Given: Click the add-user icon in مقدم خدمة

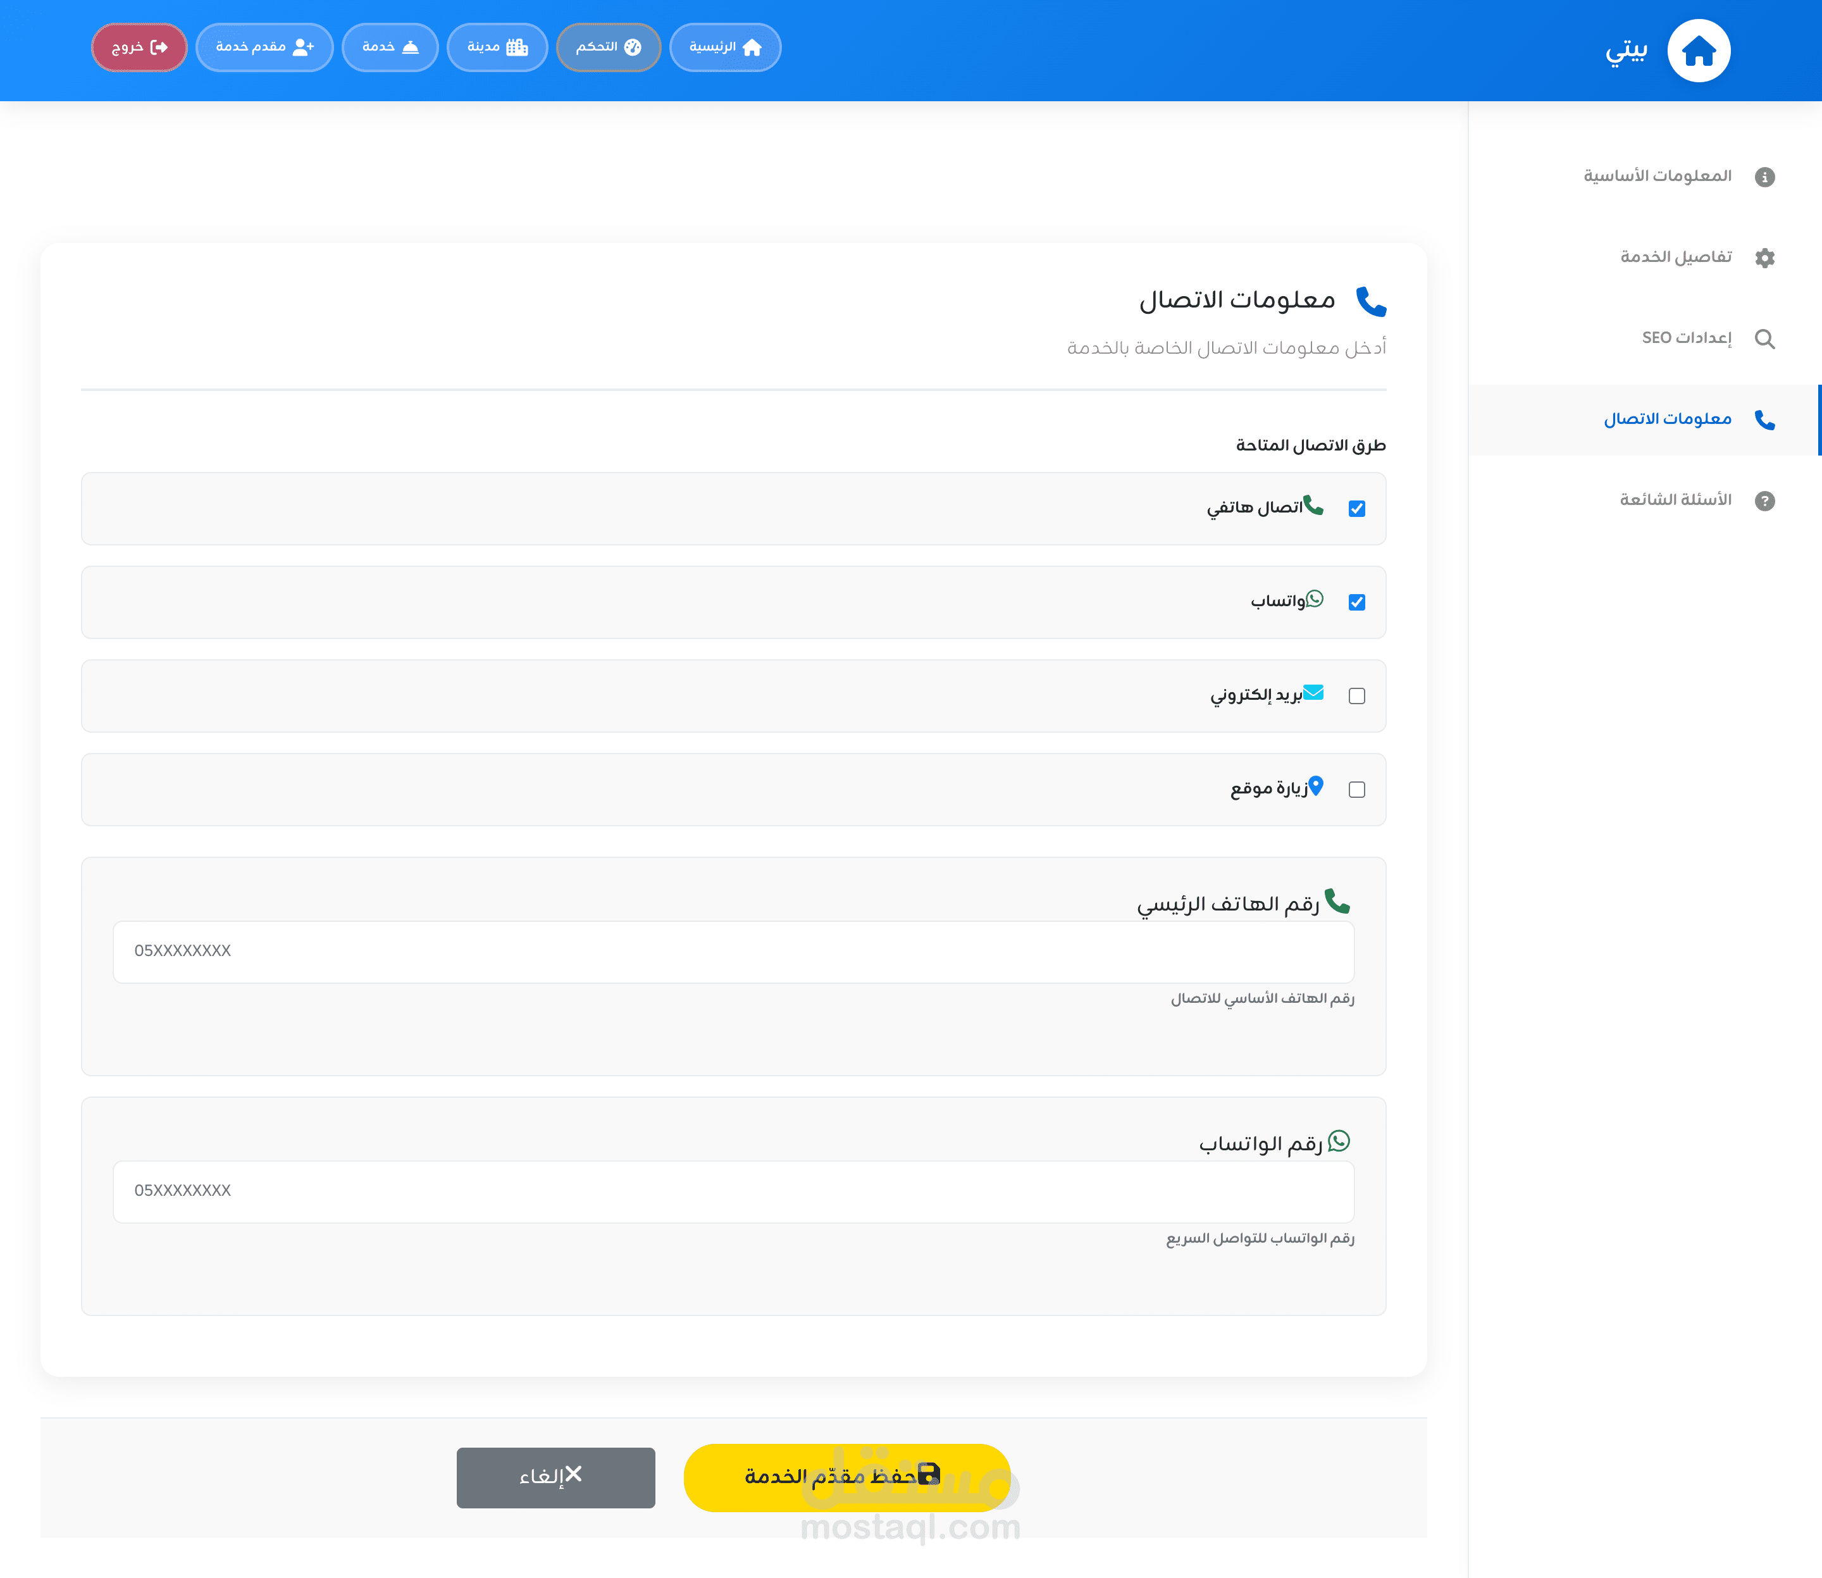Looking at the screenshot, I should (x=303, y=47).
